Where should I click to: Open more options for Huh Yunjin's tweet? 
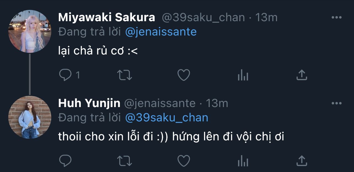(336, 103)
